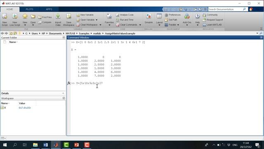Open the Command Window actions menu
264x149 pixels.
tap(261, 38)
